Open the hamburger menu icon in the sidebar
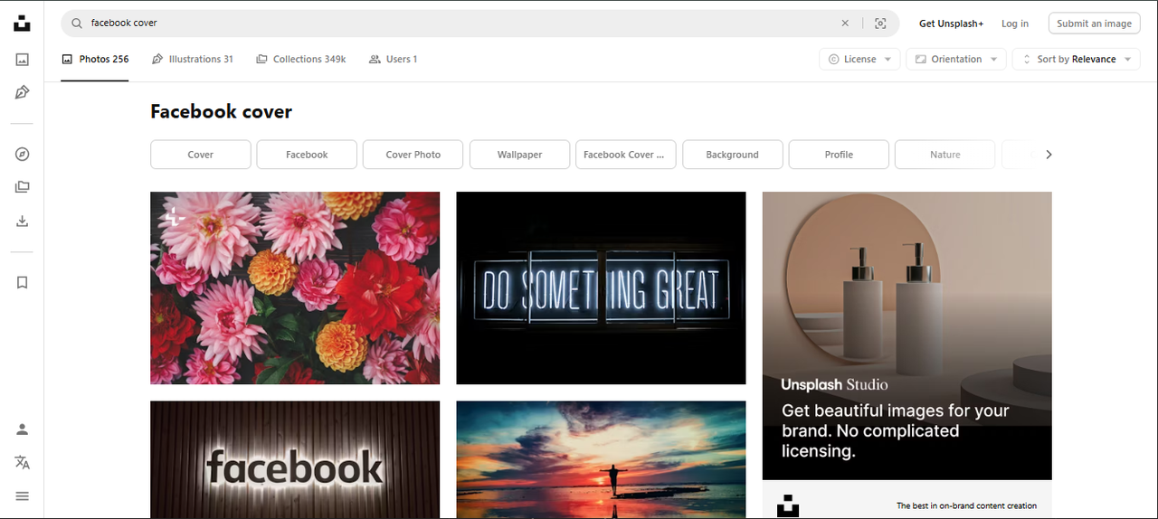Screen dimensions: 1158x519 23,496
